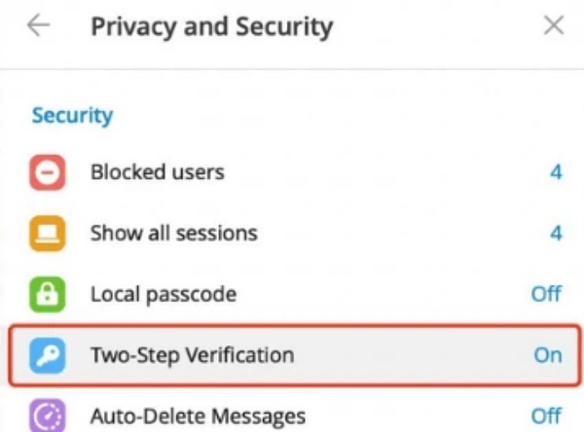Click the Blocked users count 4
This screenshot has width=584, height=432.
tap(556, 173)
